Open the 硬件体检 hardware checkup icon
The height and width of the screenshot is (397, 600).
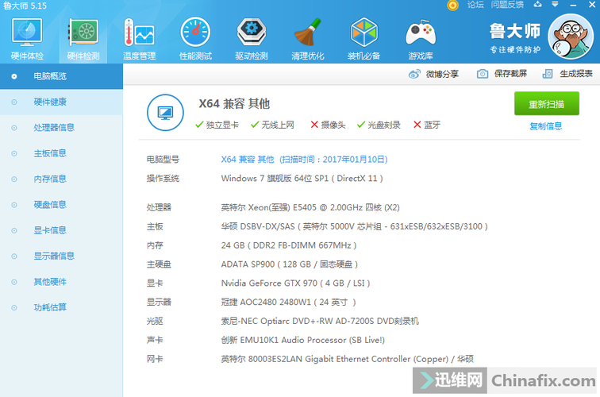[x=27, y=39]
